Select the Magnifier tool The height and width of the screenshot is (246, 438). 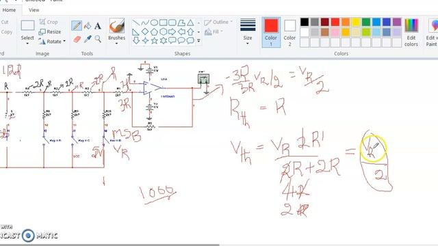coord(98,39)
